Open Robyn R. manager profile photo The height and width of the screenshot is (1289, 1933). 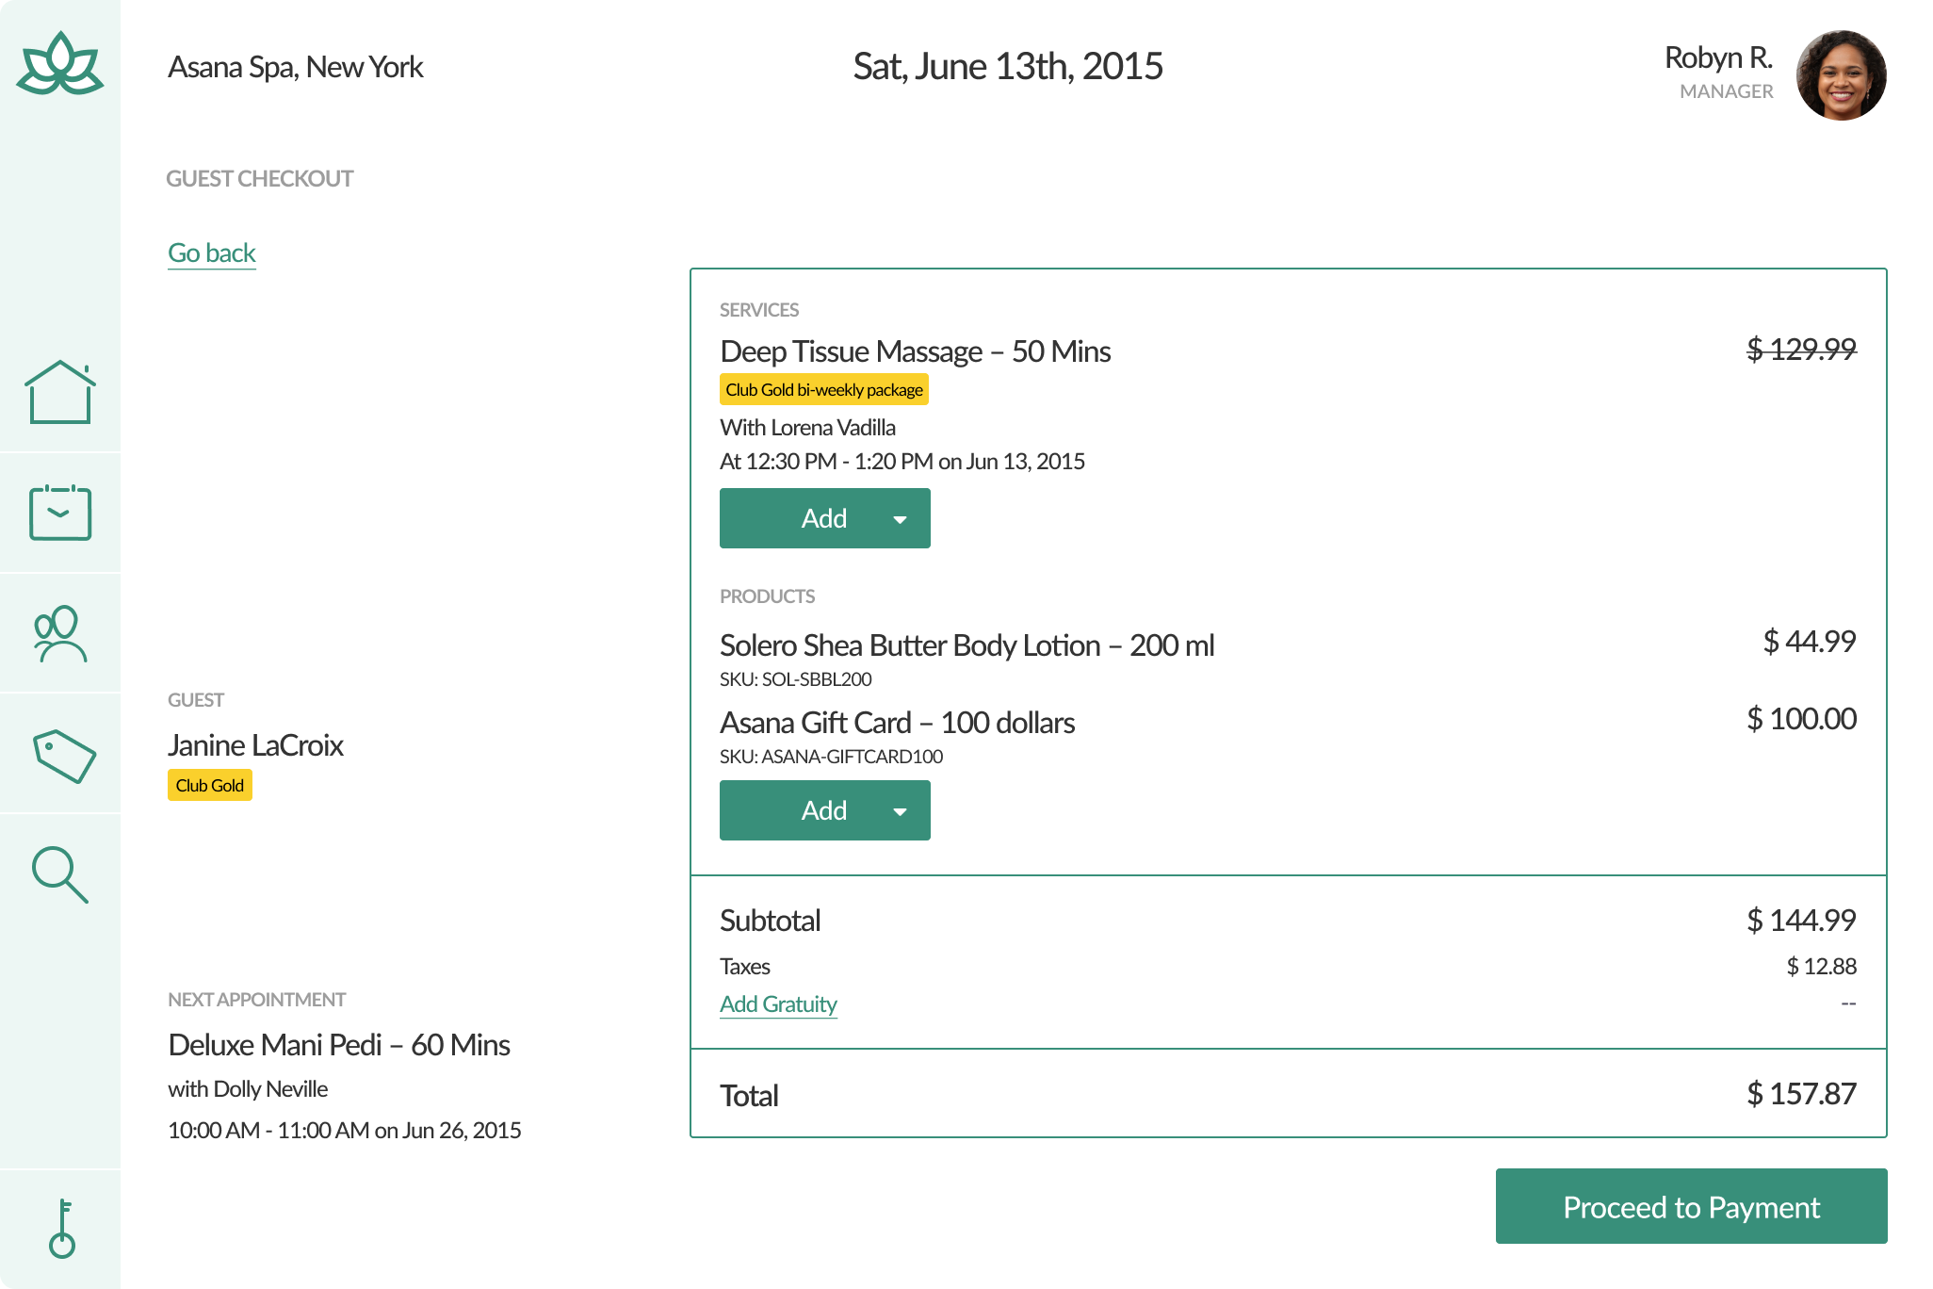(1841, 75)
